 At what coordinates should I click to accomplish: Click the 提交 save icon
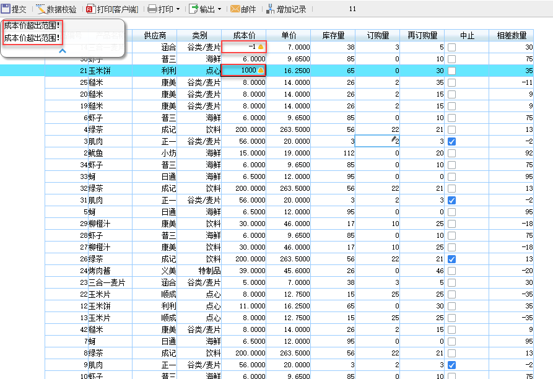coord(6,9)
